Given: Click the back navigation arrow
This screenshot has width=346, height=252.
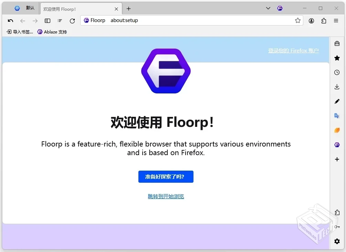Looking at the screenshot, I should tap(23, 21).
